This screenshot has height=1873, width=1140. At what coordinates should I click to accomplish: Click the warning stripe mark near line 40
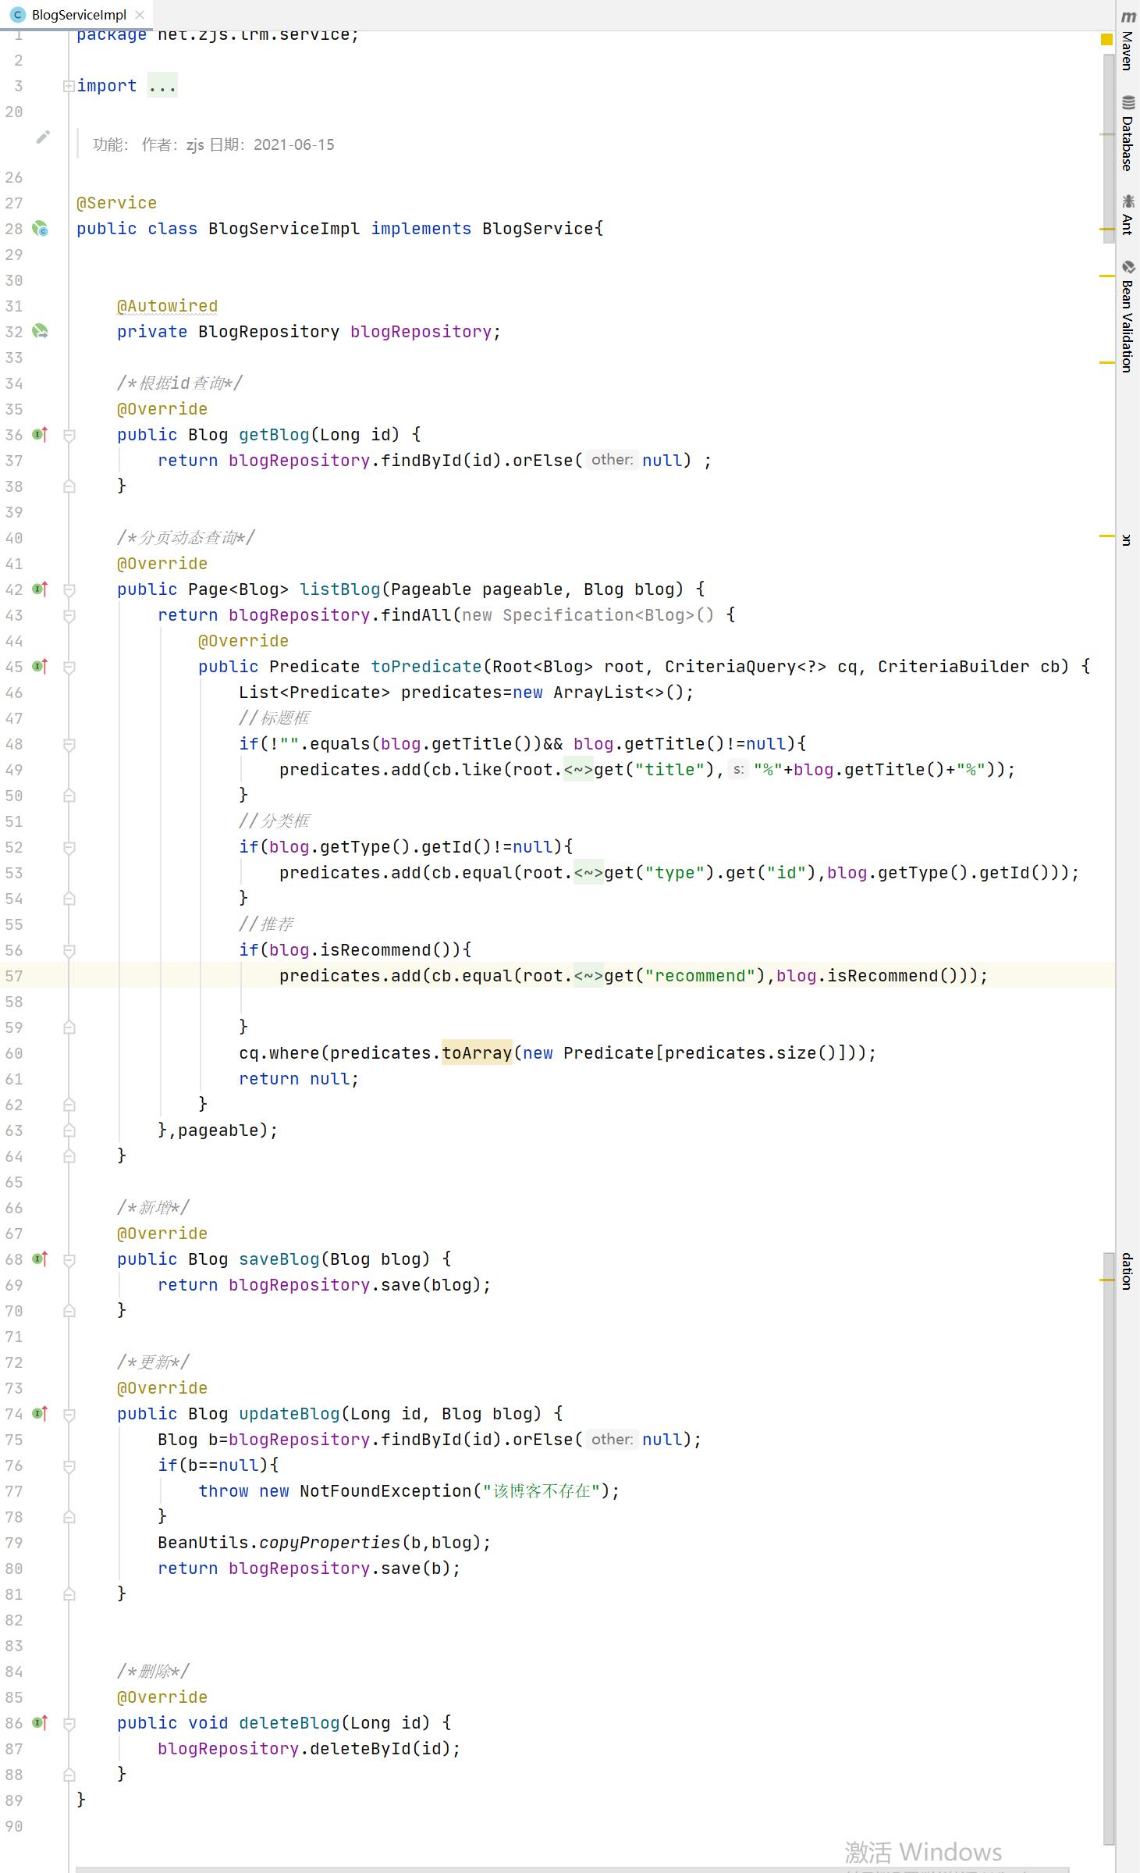point(1106,536)
